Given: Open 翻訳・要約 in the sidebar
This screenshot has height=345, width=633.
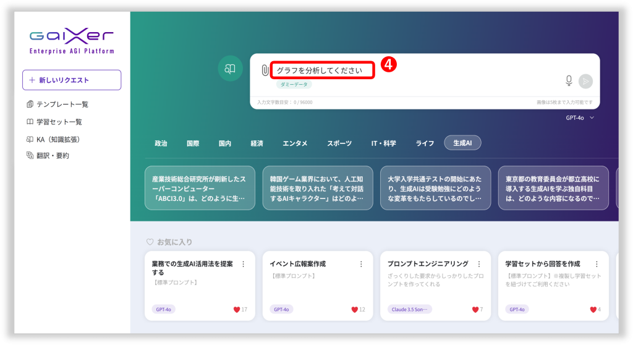Looking at the screenshot, I should [x=52, y=156].
